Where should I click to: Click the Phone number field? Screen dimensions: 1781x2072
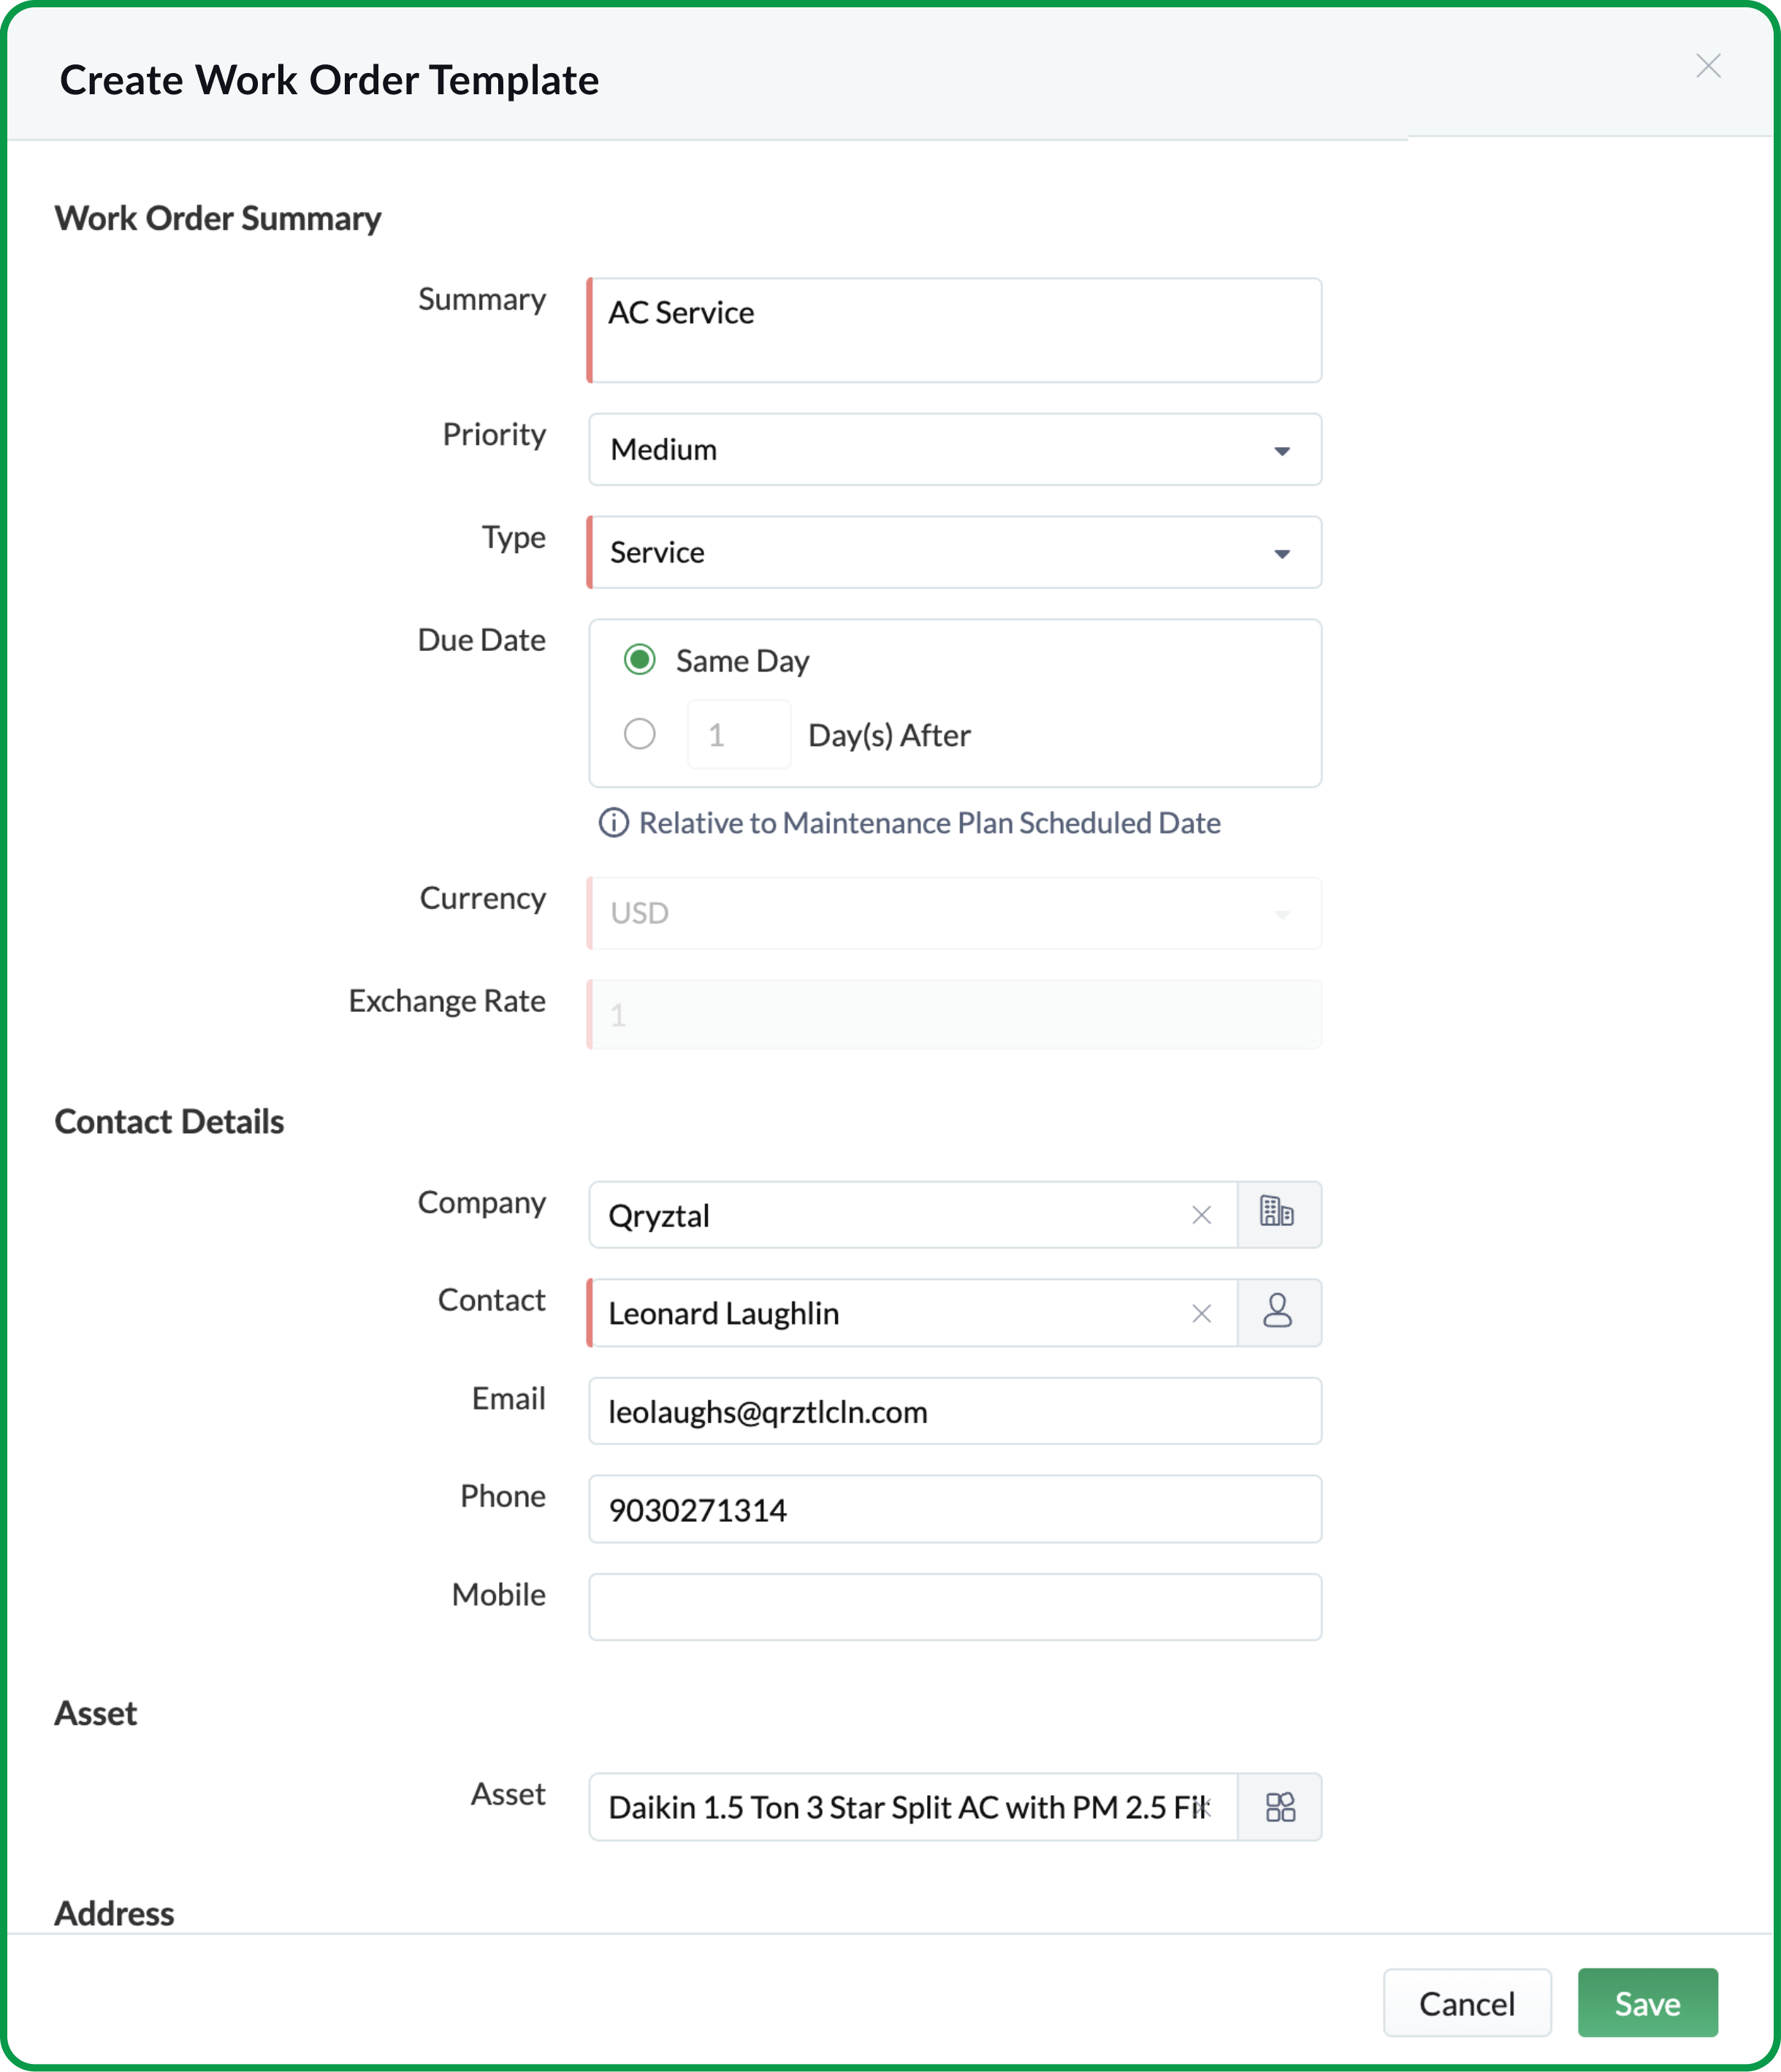click(954, 1509)
